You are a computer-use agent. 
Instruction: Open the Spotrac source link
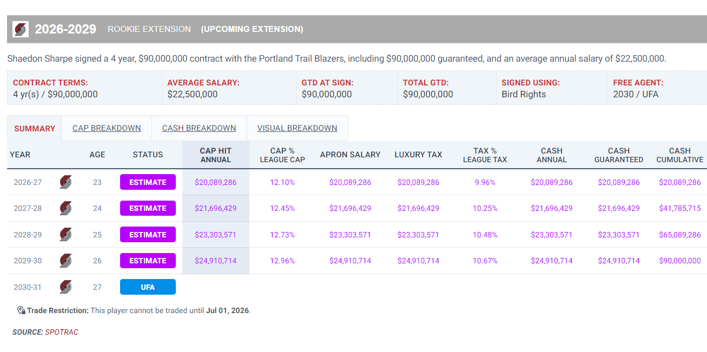[x=62, y=332]
